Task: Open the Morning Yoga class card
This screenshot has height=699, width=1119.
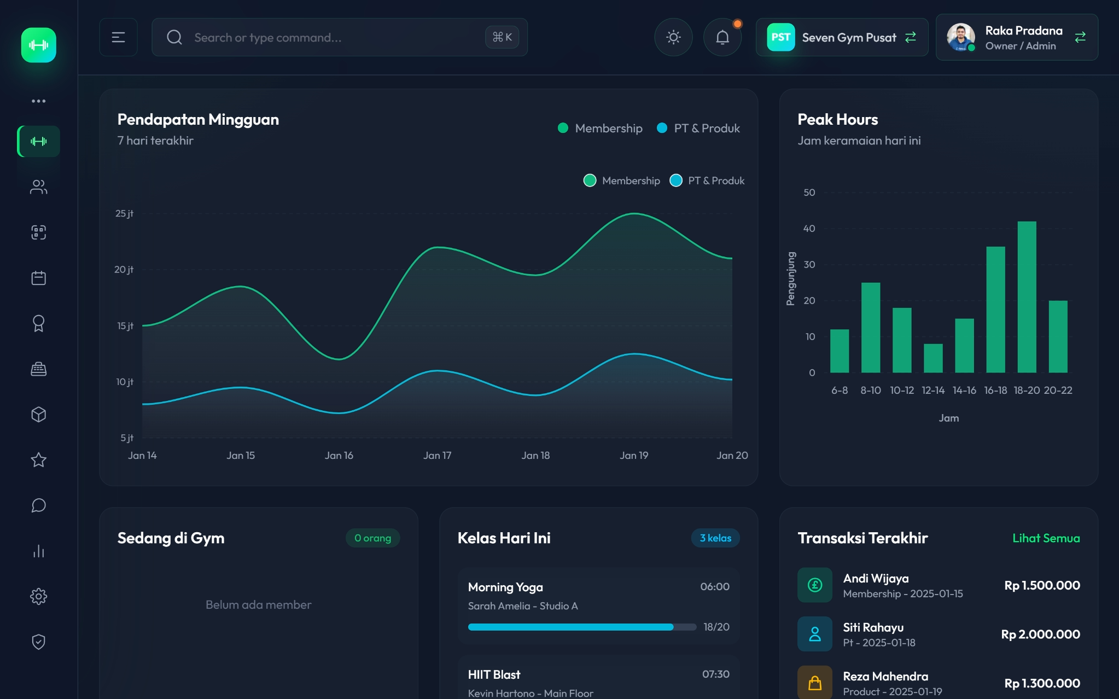Action: pos(598,606)
